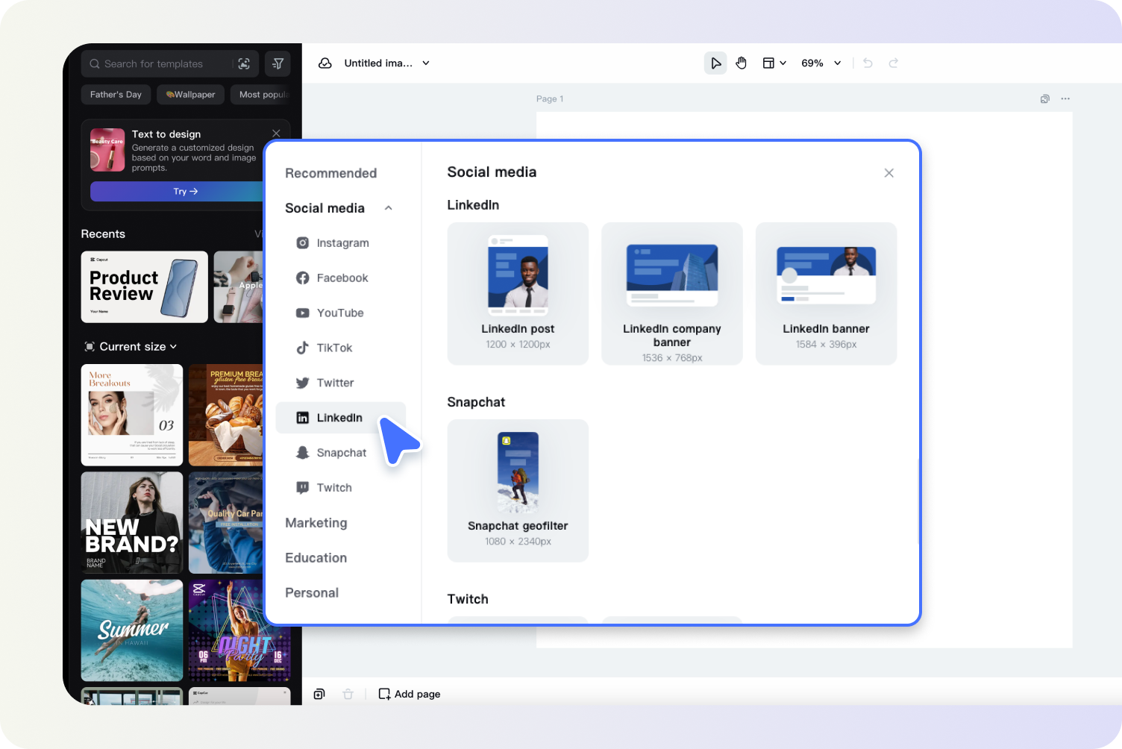The width and height of the screenshot is (1122, 749).
Task: Select YouTube from the sidebar list
Action: 339,313
